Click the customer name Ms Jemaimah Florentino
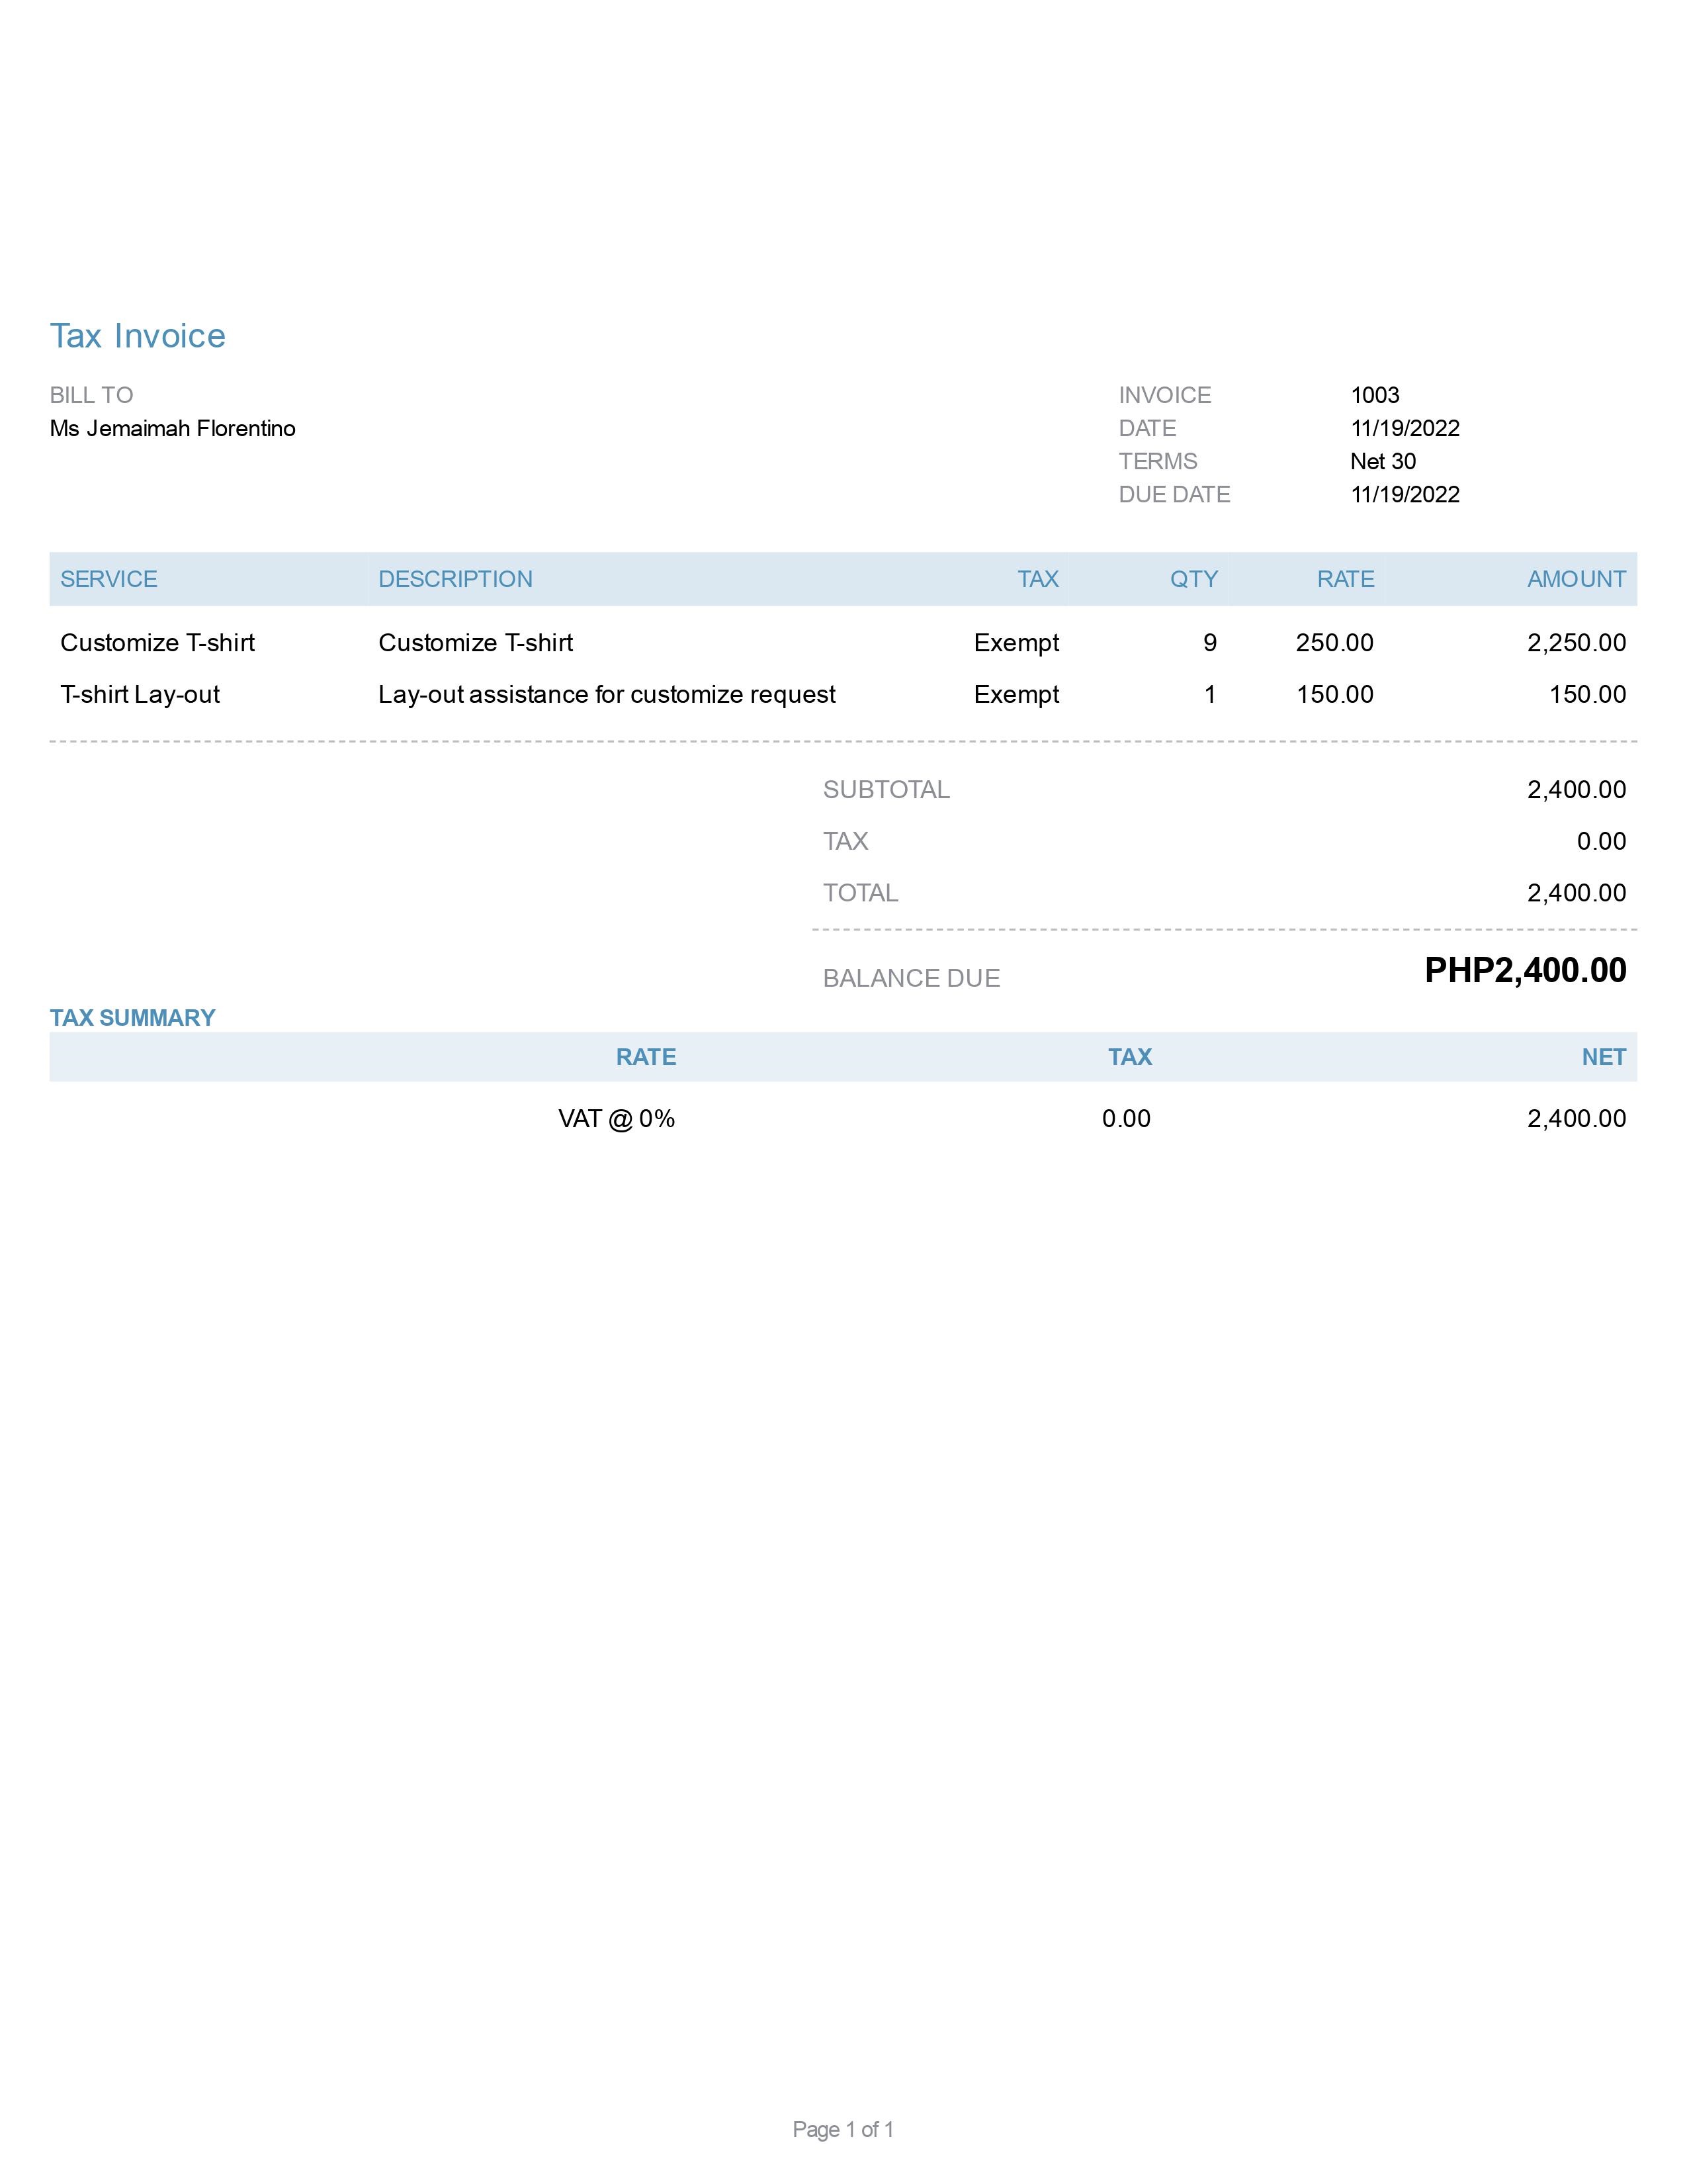The height and width of the screenshot is (2184, 1687). 173,429
